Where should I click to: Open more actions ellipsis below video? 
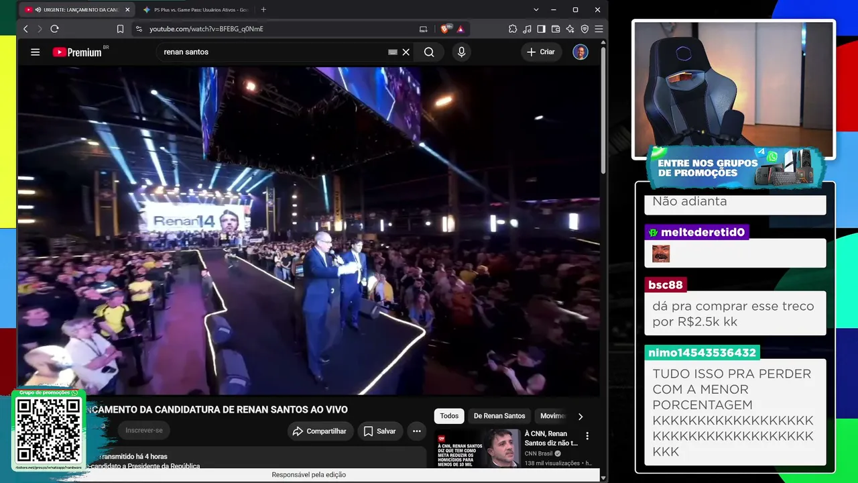(x=417, y=431)
